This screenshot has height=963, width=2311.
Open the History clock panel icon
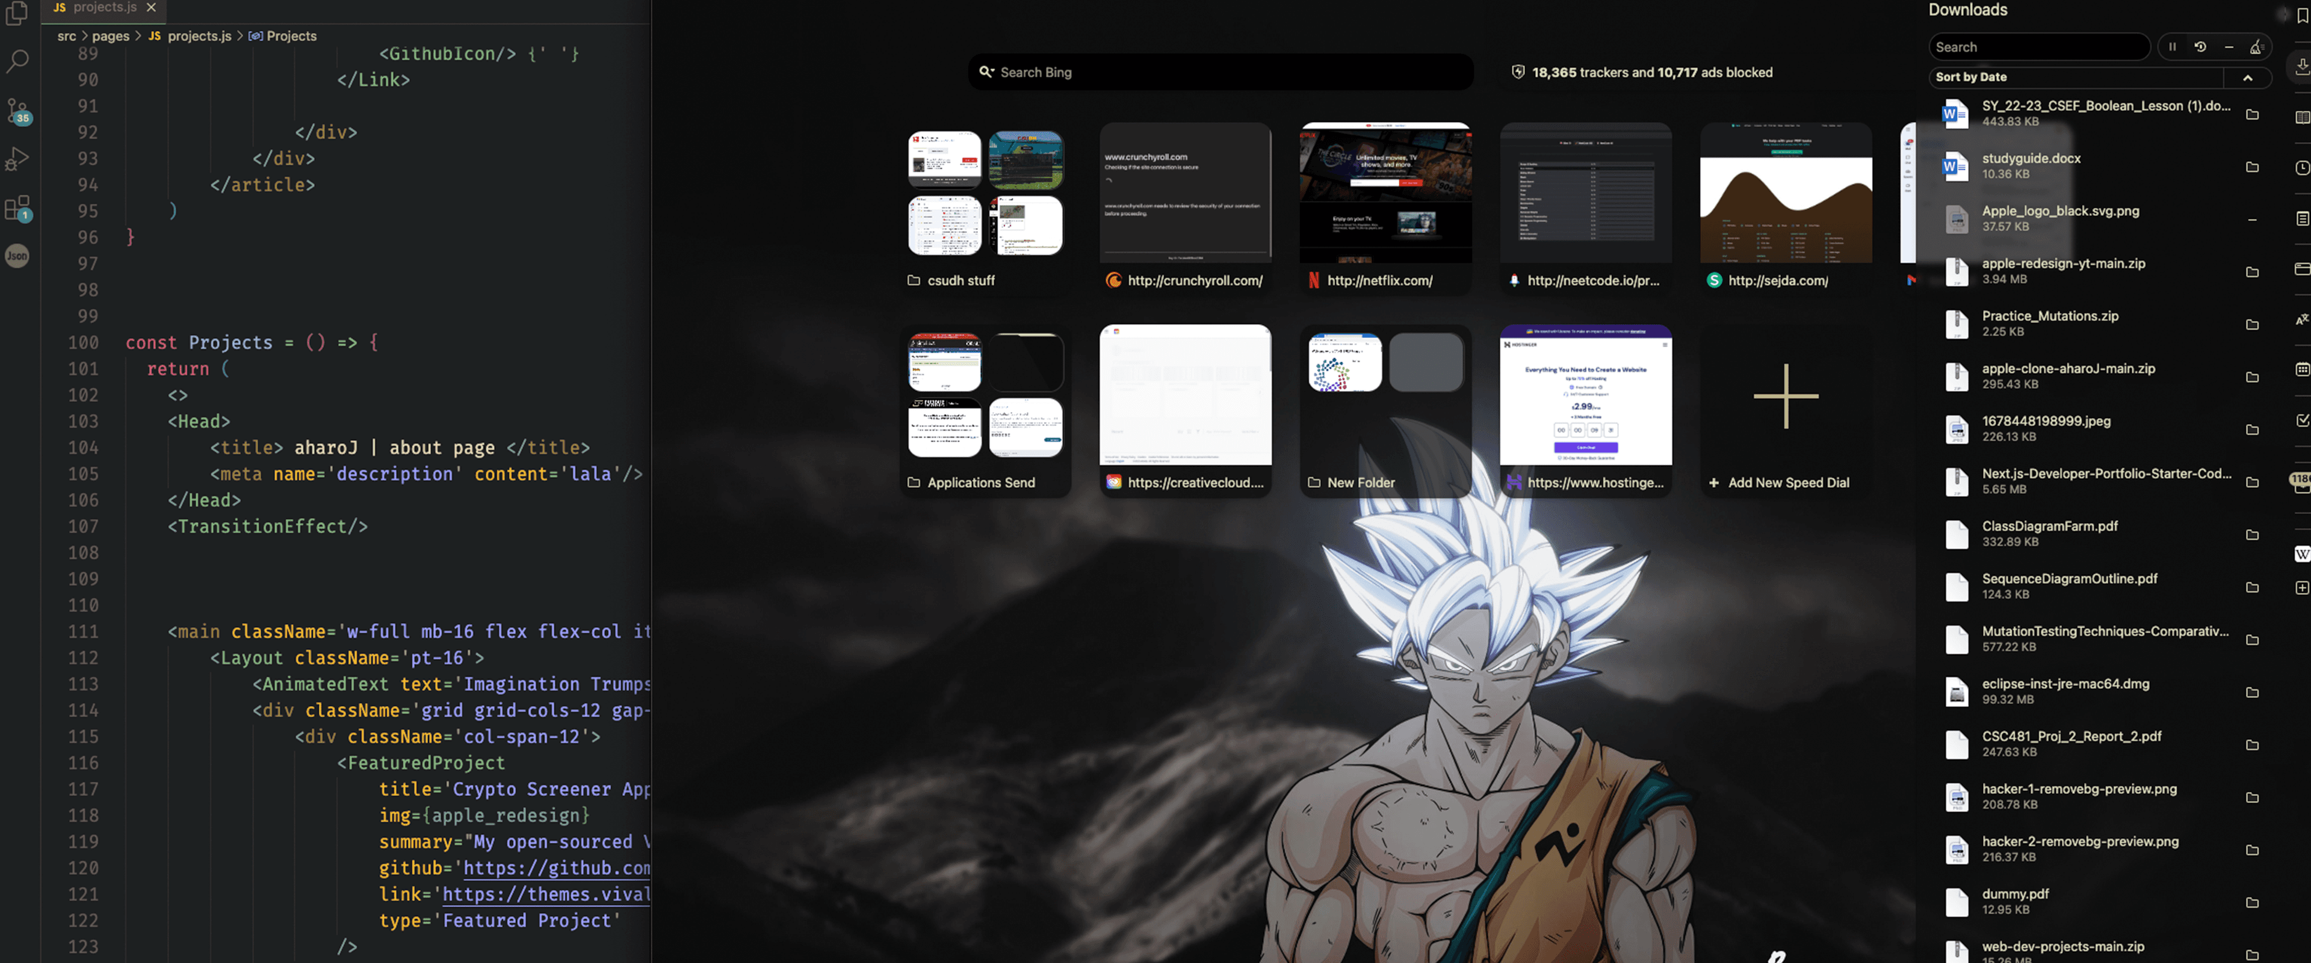[x=2301, y=168]
